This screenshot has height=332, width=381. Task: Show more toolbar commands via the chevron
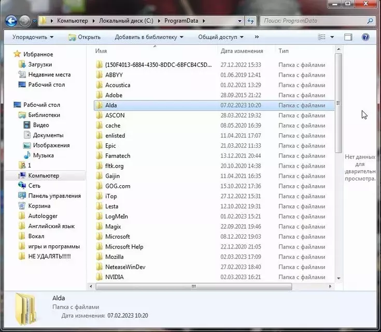point(257,37)
